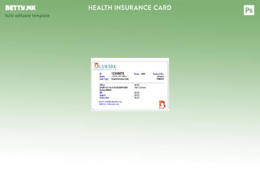Click the Renewal Mo. label
Viewport: 260px width, 169px height.
click(158, 74)
